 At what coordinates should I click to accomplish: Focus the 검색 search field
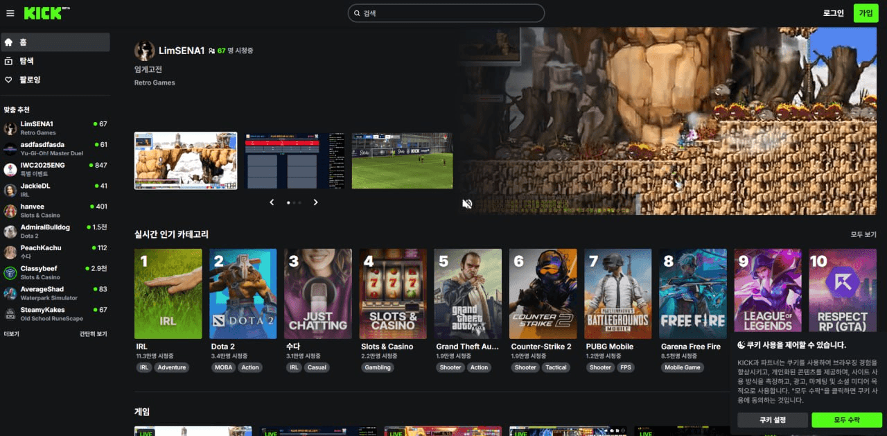pos(446,13)
